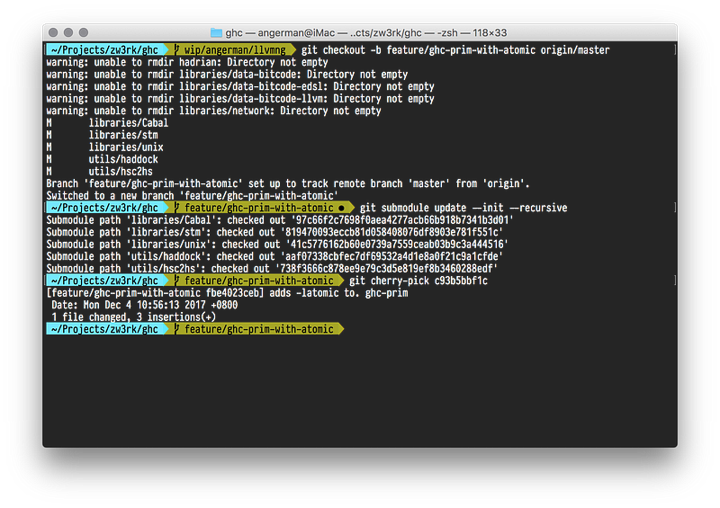Click the Submodule path 'libraries/unix' line
This screenshot has height=508, width=720.
coord(277,245)
